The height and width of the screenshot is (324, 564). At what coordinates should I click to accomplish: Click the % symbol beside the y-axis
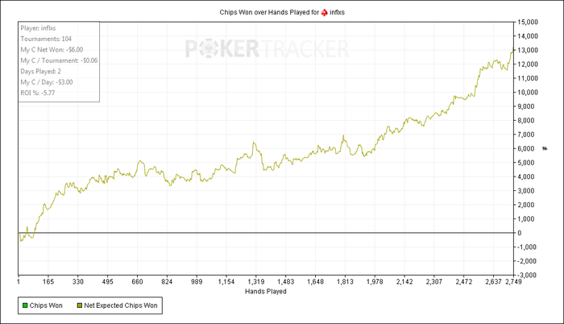pos(545,148)
